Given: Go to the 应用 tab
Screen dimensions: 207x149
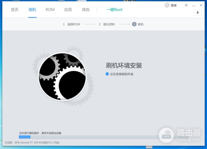Looking at the screenshot, I should [x=68, y=10].
